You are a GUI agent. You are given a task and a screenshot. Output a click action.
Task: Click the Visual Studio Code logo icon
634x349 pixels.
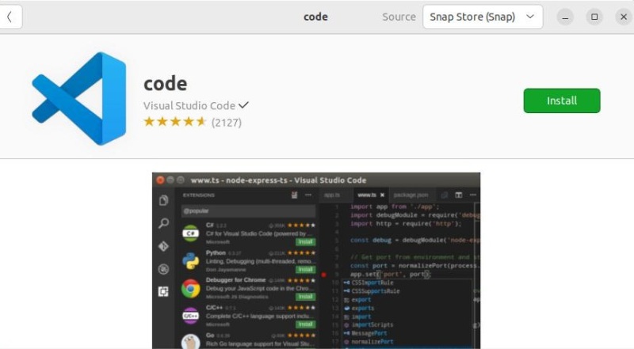(x=79, y=99)
